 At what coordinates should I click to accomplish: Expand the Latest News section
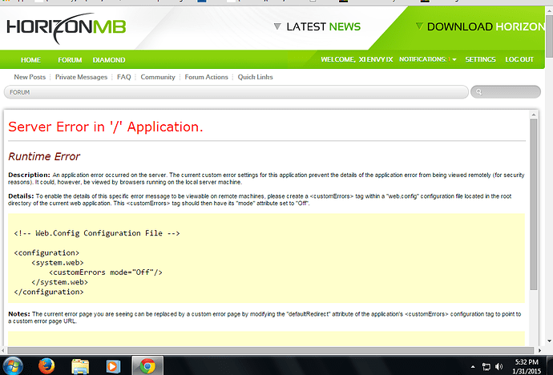coord(318,26)
